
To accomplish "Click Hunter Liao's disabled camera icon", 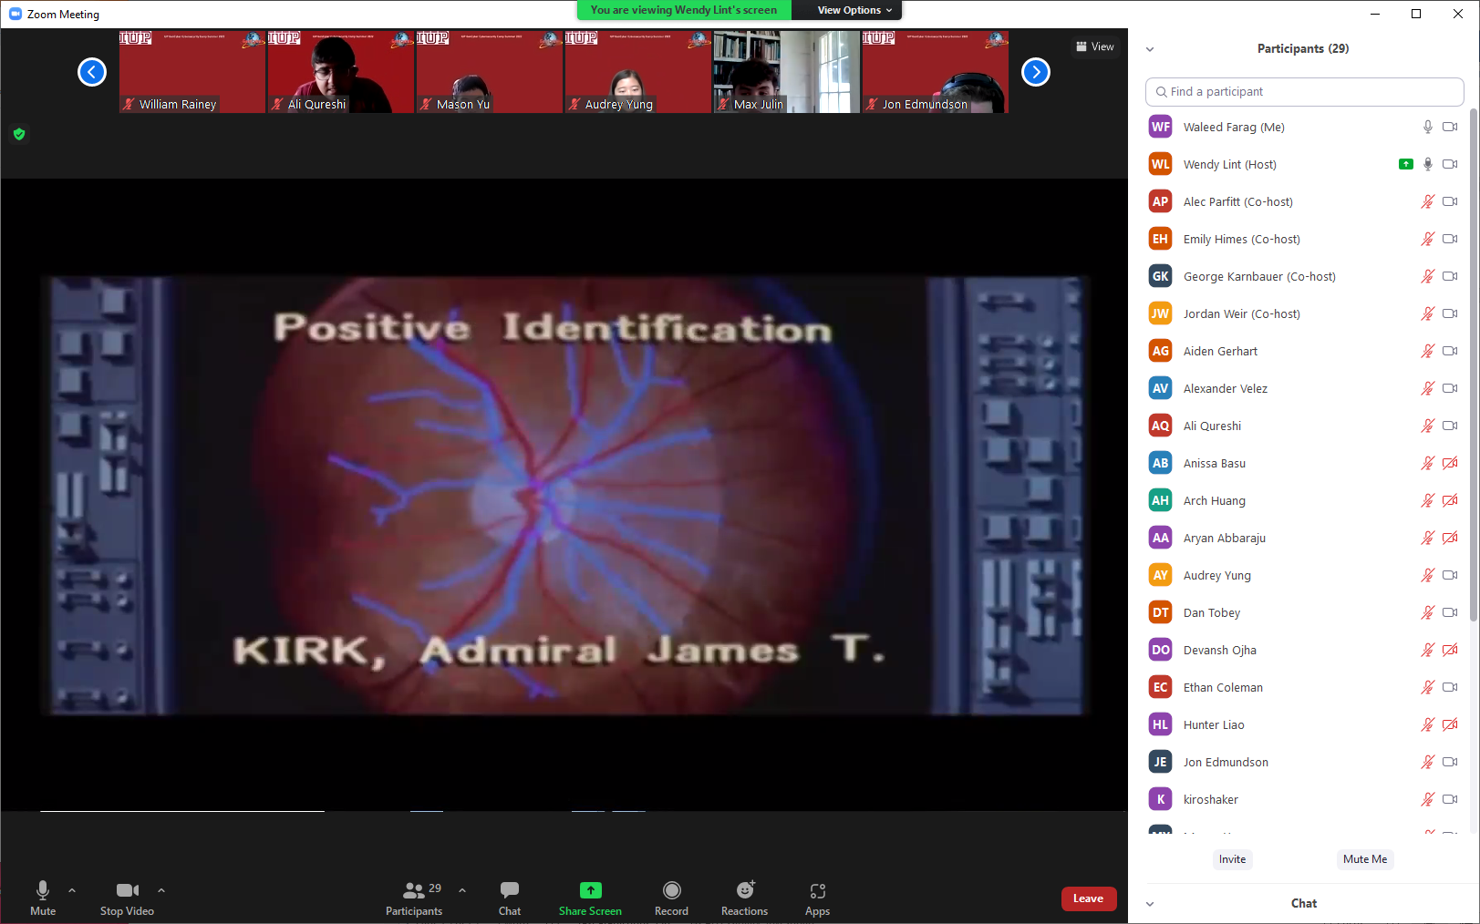I will (1450, 724).
